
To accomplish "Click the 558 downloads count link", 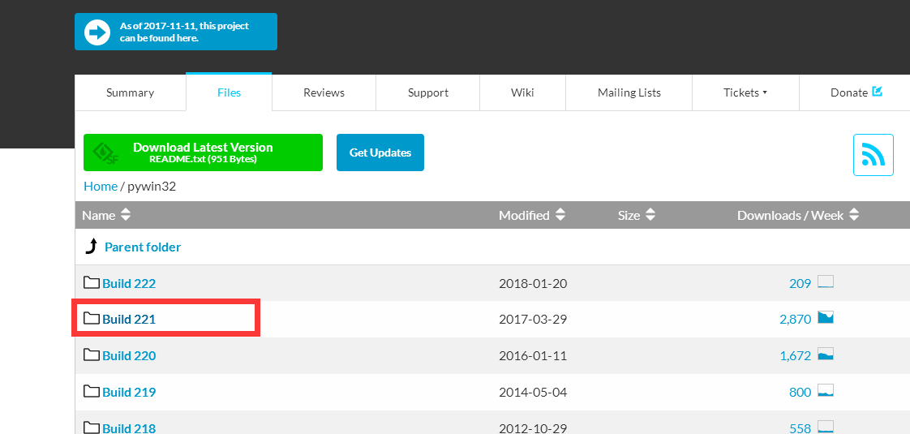I will [800, 428].
